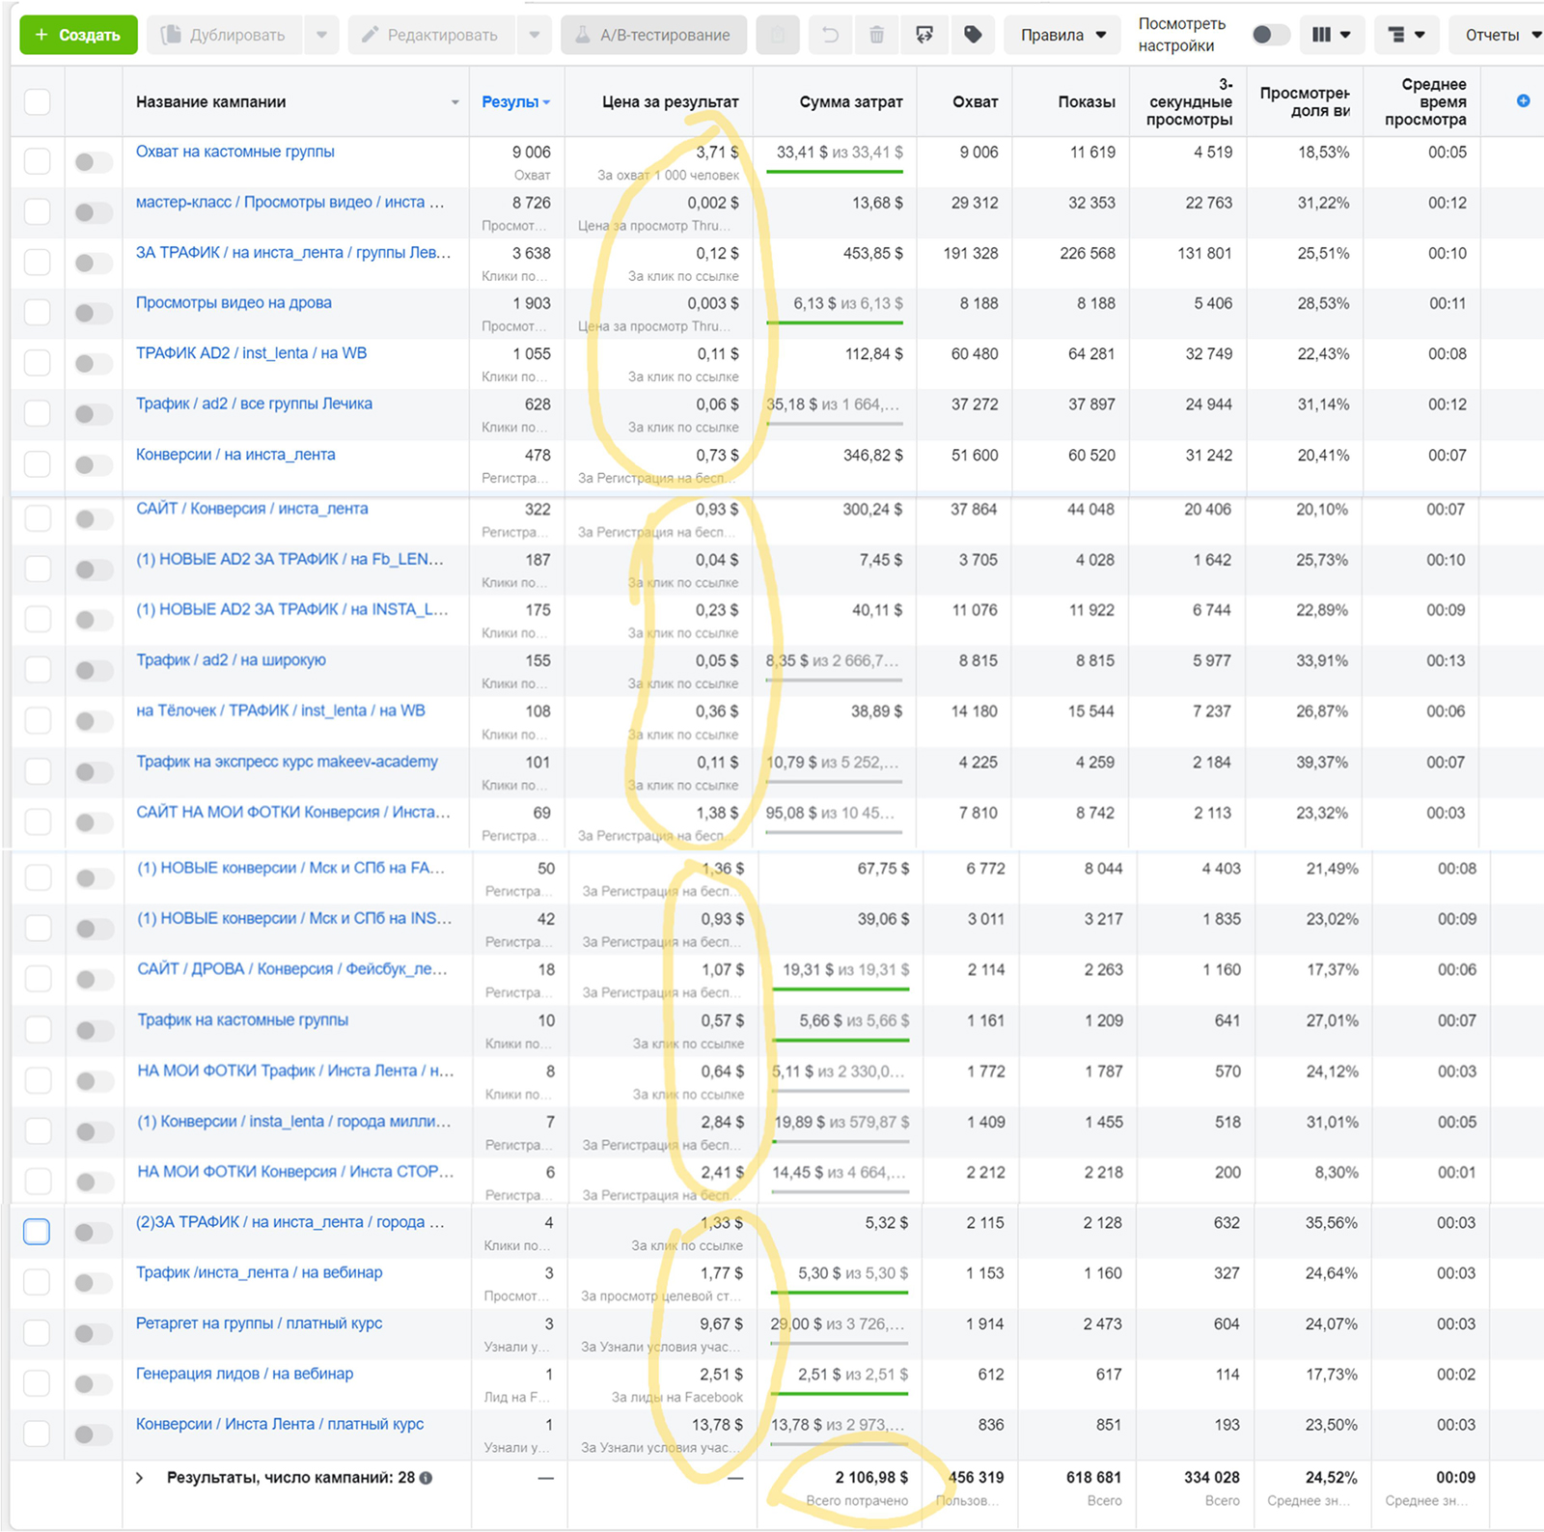1544x1532 pixels.
Task: Click the Цена за результат column header
Action: 670,101
